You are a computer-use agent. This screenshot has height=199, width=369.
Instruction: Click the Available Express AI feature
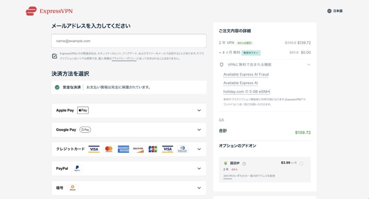click(241, 83)
